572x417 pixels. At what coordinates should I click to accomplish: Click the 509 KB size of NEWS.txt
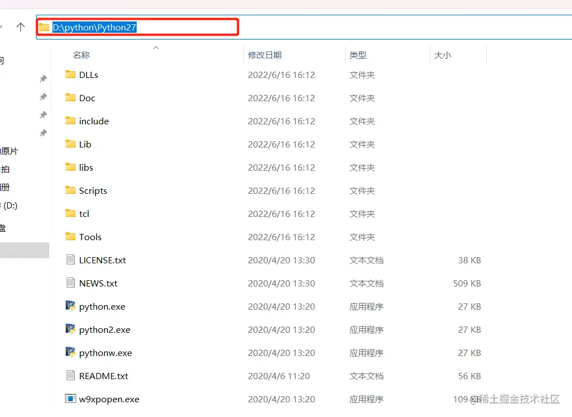click(x=467, y=283)
